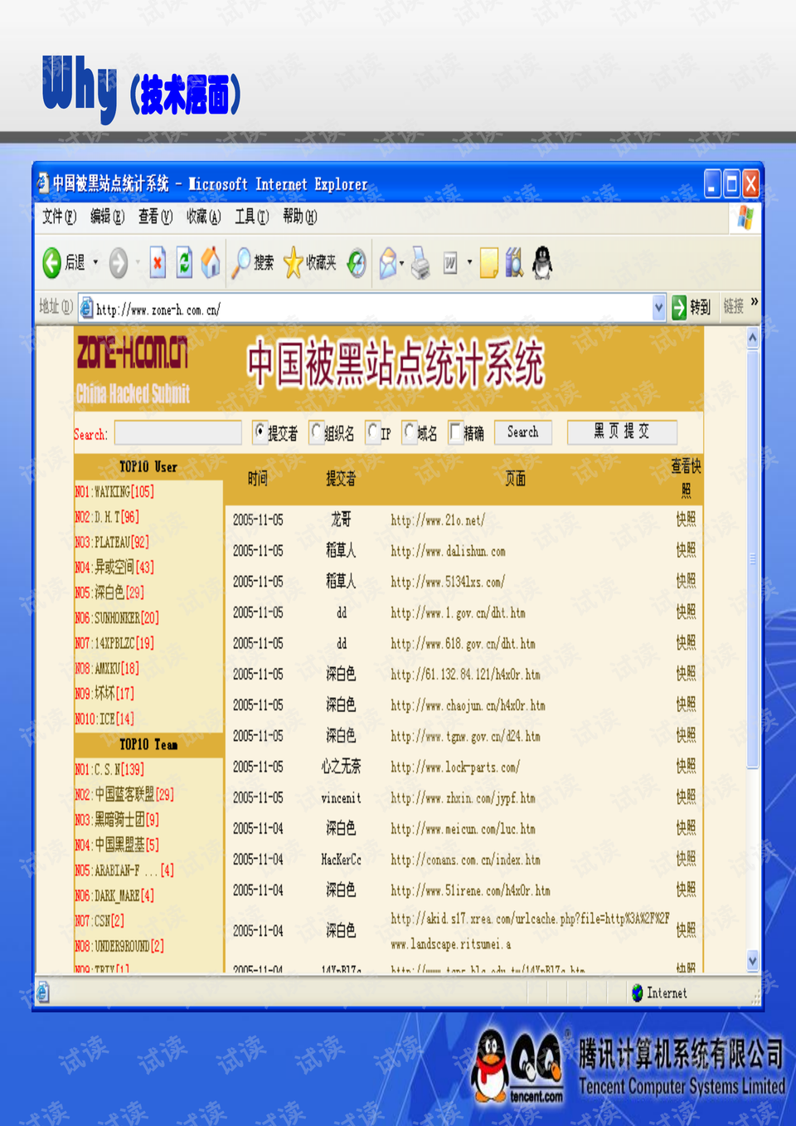Click the 黑页提交 button
Image resolution: width=796 pixels, height=1126 pixels.
point(622,432)
